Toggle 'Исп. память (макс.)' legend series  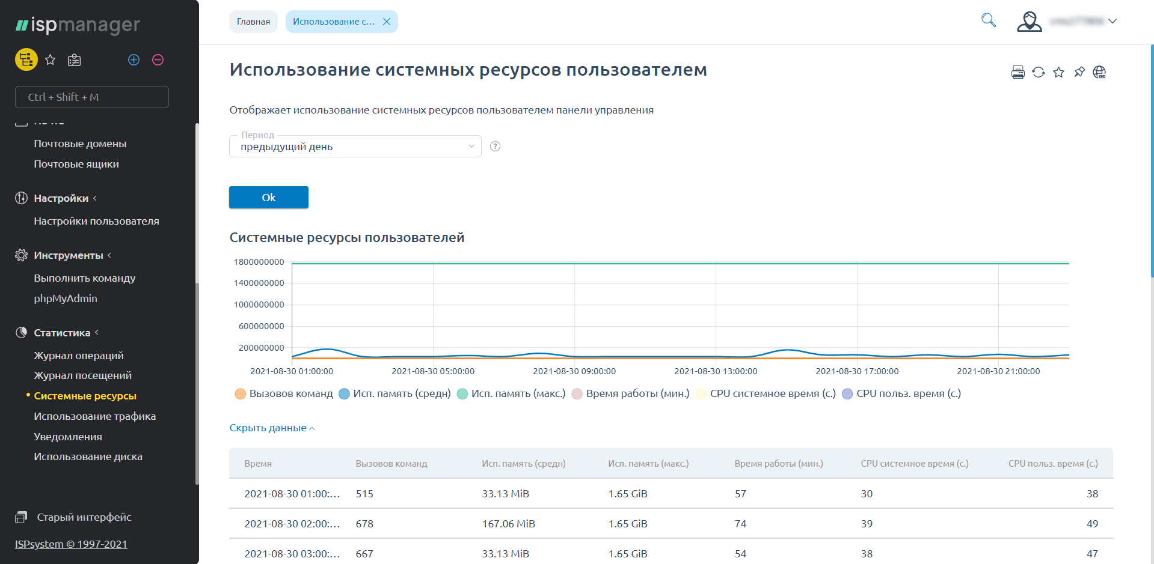coord(511,394)
